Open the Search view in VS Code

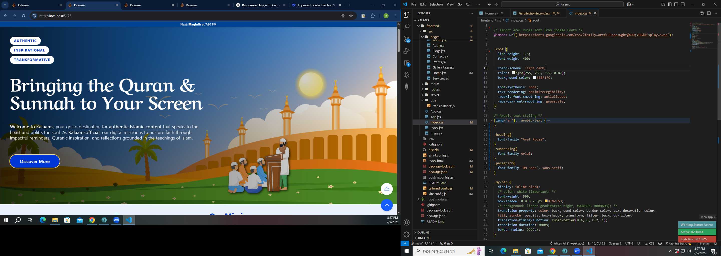(x=407, y=27)
